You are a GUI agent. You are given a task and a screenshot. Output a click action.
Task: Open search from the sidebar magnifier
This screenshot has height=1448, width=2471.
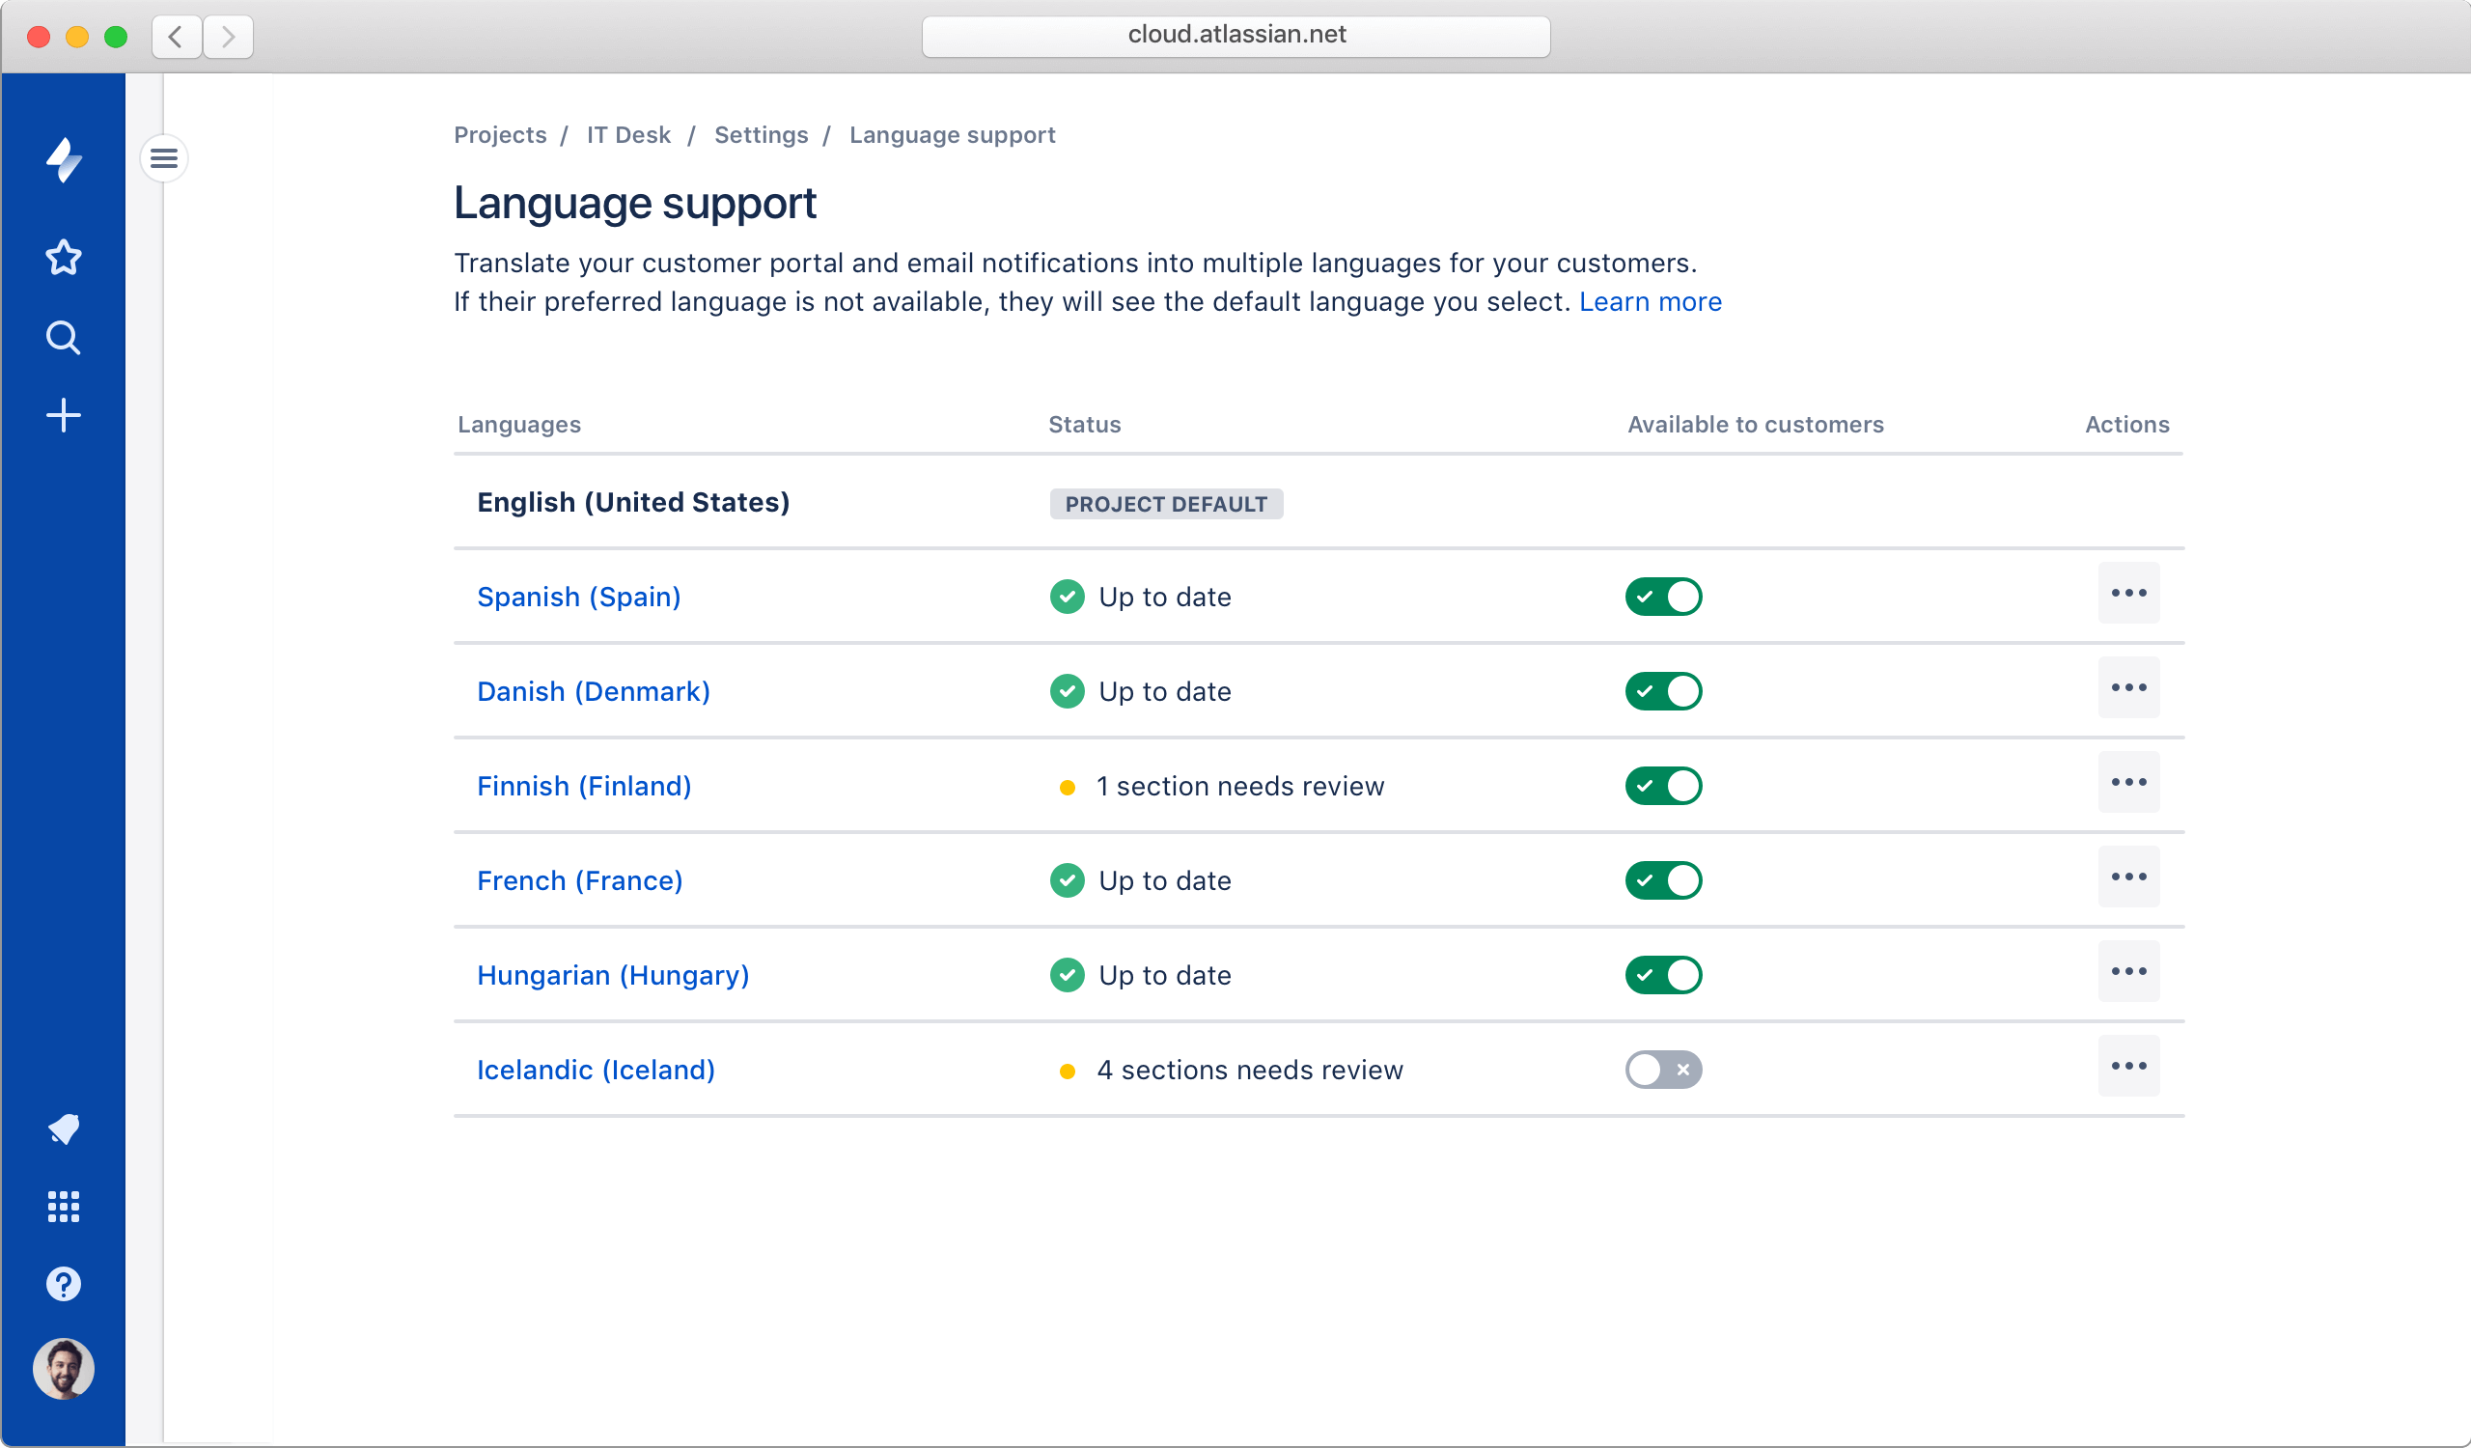coord(63,337)
